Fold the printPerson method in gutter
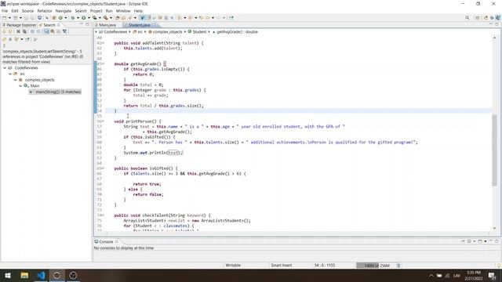Screen dimensions: 502x282 [103, 121]
